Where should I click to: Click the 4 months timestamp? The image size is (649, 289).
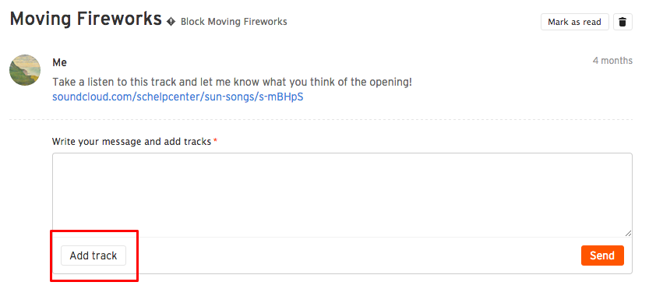coord(612,61)
